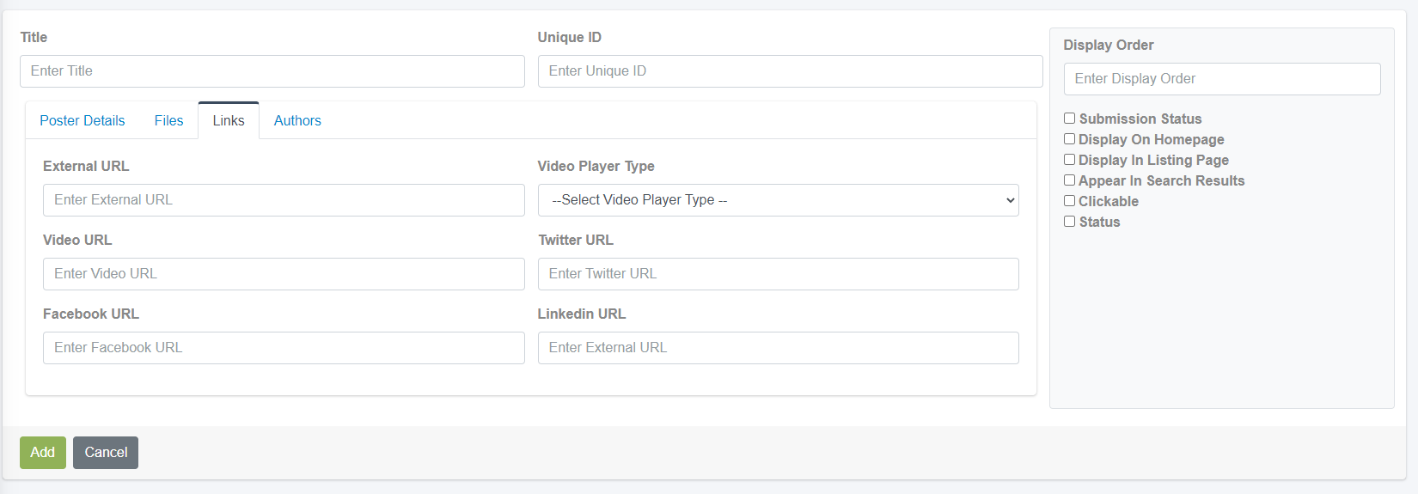Viewport: 1418px width, 494px height.
Task: Focus the Title input field
Action: point(272,71)
